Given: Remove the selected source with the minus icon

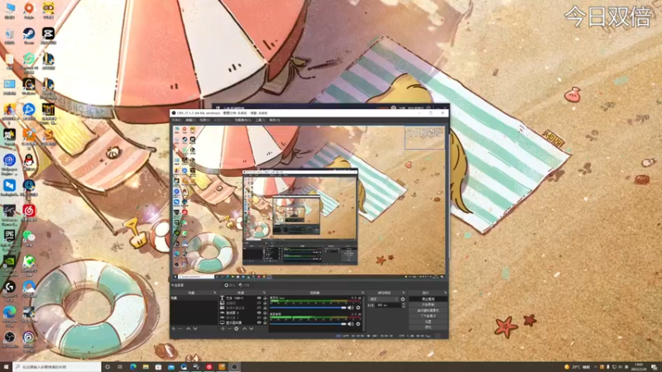Looking at the screenshot, I should pos(230,328).
